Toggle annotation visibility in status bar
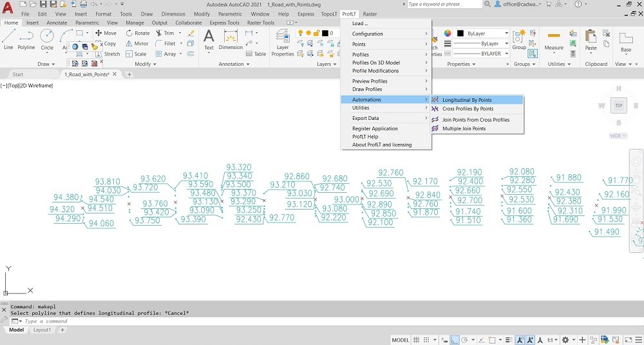Image resolution: width=644 pixels, height=345 pixels. click(520, 340)
